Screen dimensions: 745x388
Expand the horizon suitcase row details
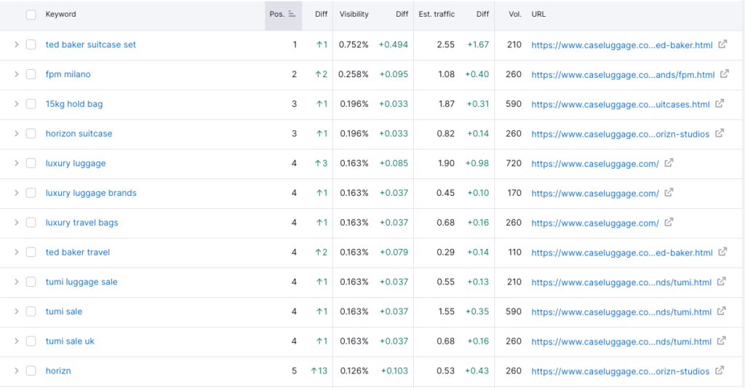point(16,134)
